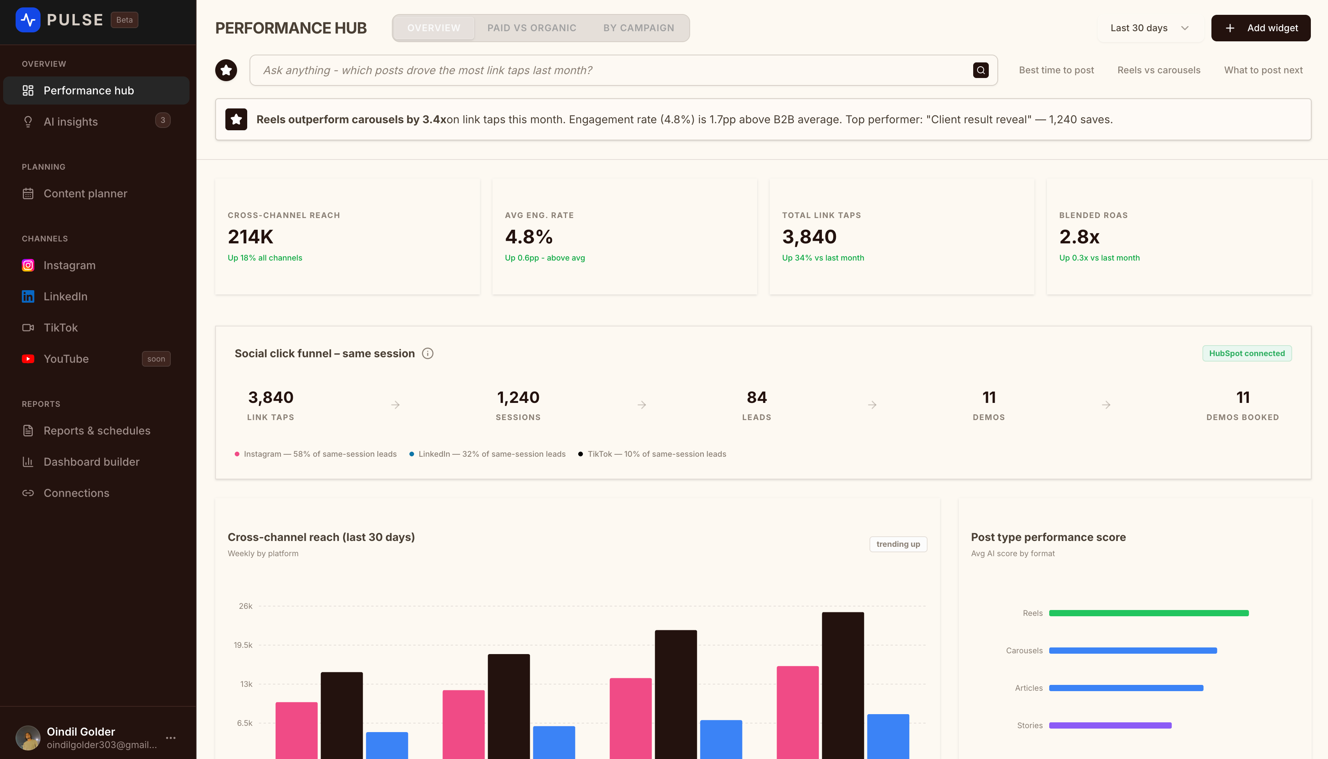This screenshot has width=1328, height=759.
Task: Click Oindil Golder's profile avatar
Action: point(28,738)
